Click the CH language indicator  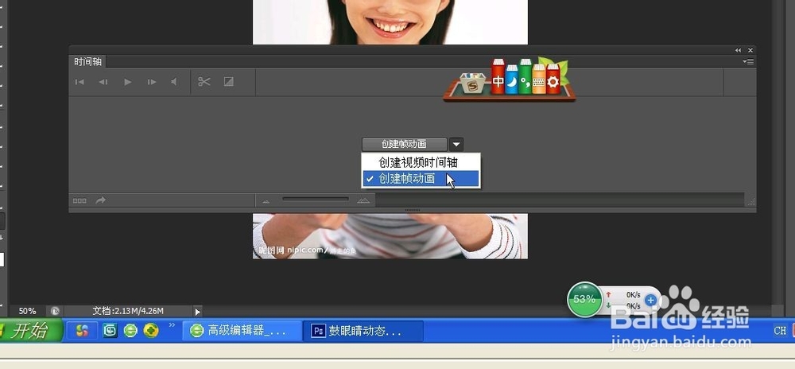(x=780, y=331)
